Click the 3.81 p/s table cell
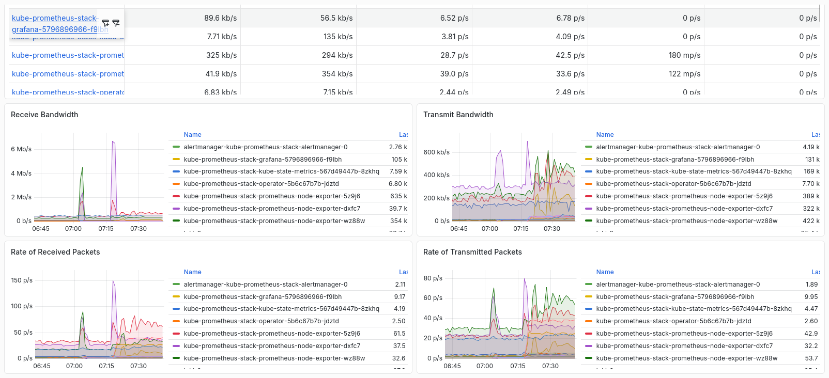 click(414, 37)
